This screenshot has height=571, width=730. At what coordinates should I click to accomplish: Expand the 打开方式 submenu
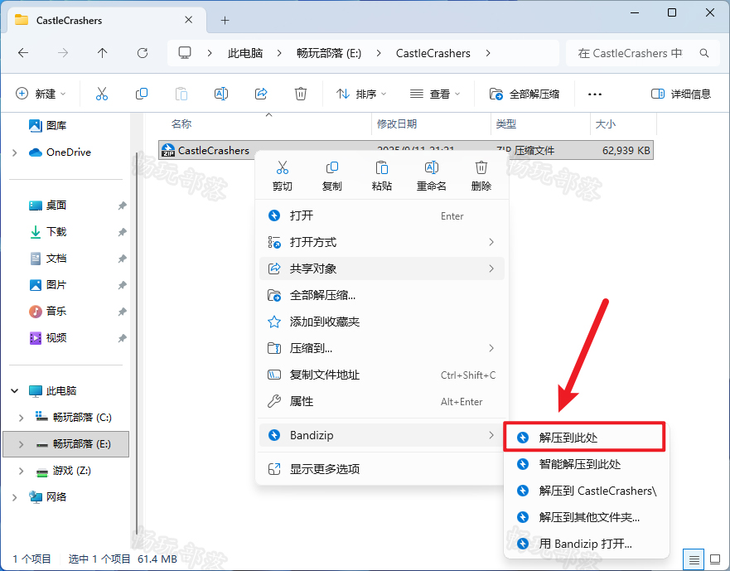pos(382,242)
